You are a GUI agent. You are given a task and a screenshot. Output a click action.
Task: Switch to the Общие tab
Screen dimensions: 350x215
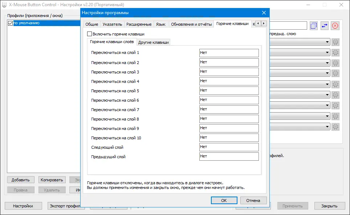tap(92, 24)
